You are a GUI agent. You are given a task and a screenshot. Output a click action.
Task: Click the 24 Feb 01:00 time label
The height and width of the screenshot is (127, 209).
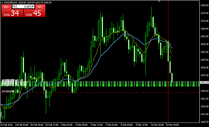pos(22,125)
